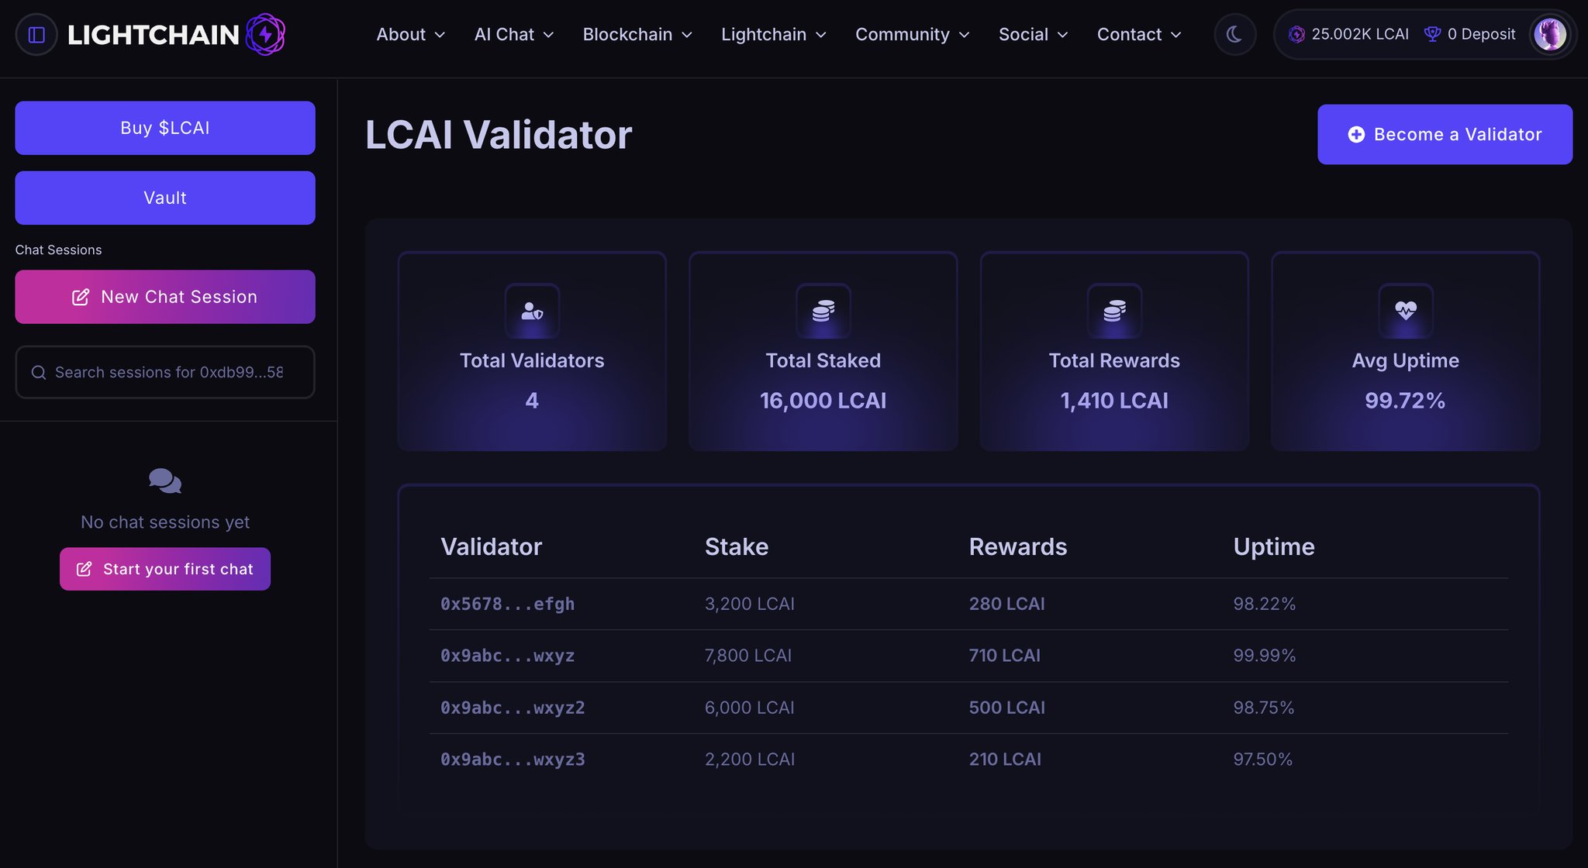Click the Avg Uptime heartbeat icon
Viewport: 1588px width, 868px height.
[1406, 311]
